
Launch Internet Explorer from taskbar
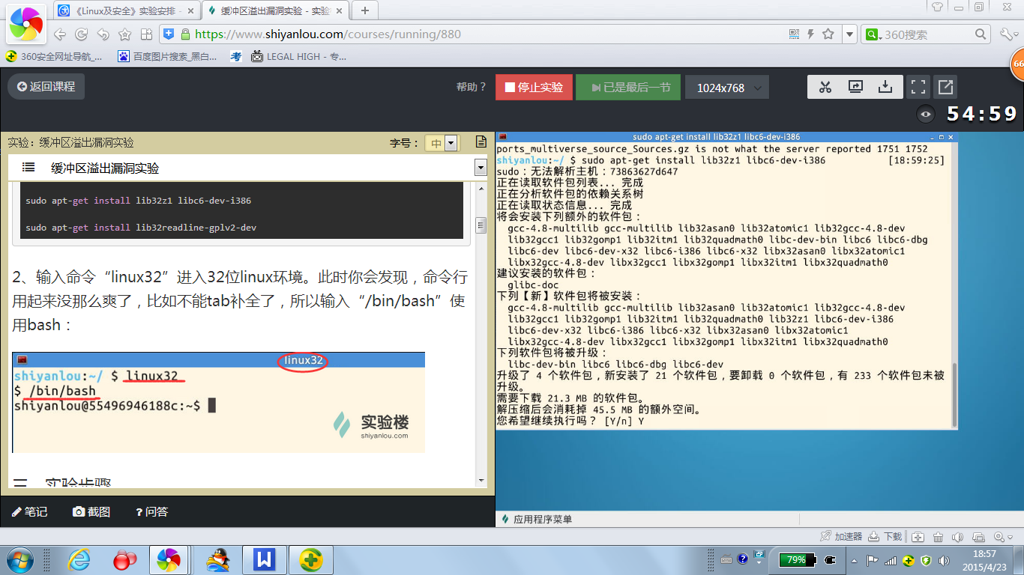pos(79,559)
